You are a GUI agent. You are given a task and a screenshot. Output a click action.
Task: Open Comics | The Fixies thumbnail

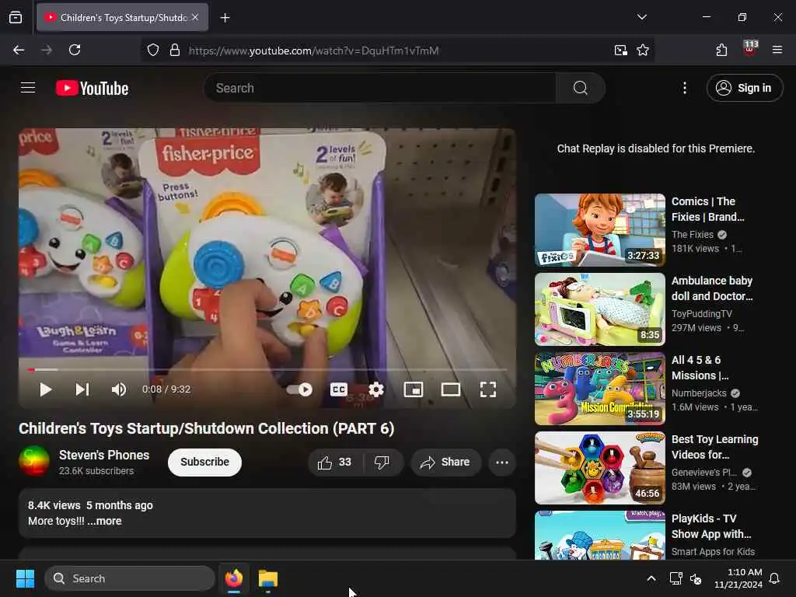point(599,230)
